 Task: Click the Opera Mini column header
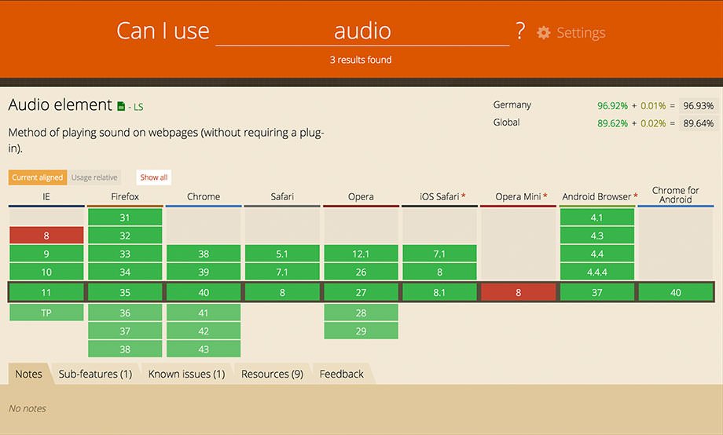[518, 197]
